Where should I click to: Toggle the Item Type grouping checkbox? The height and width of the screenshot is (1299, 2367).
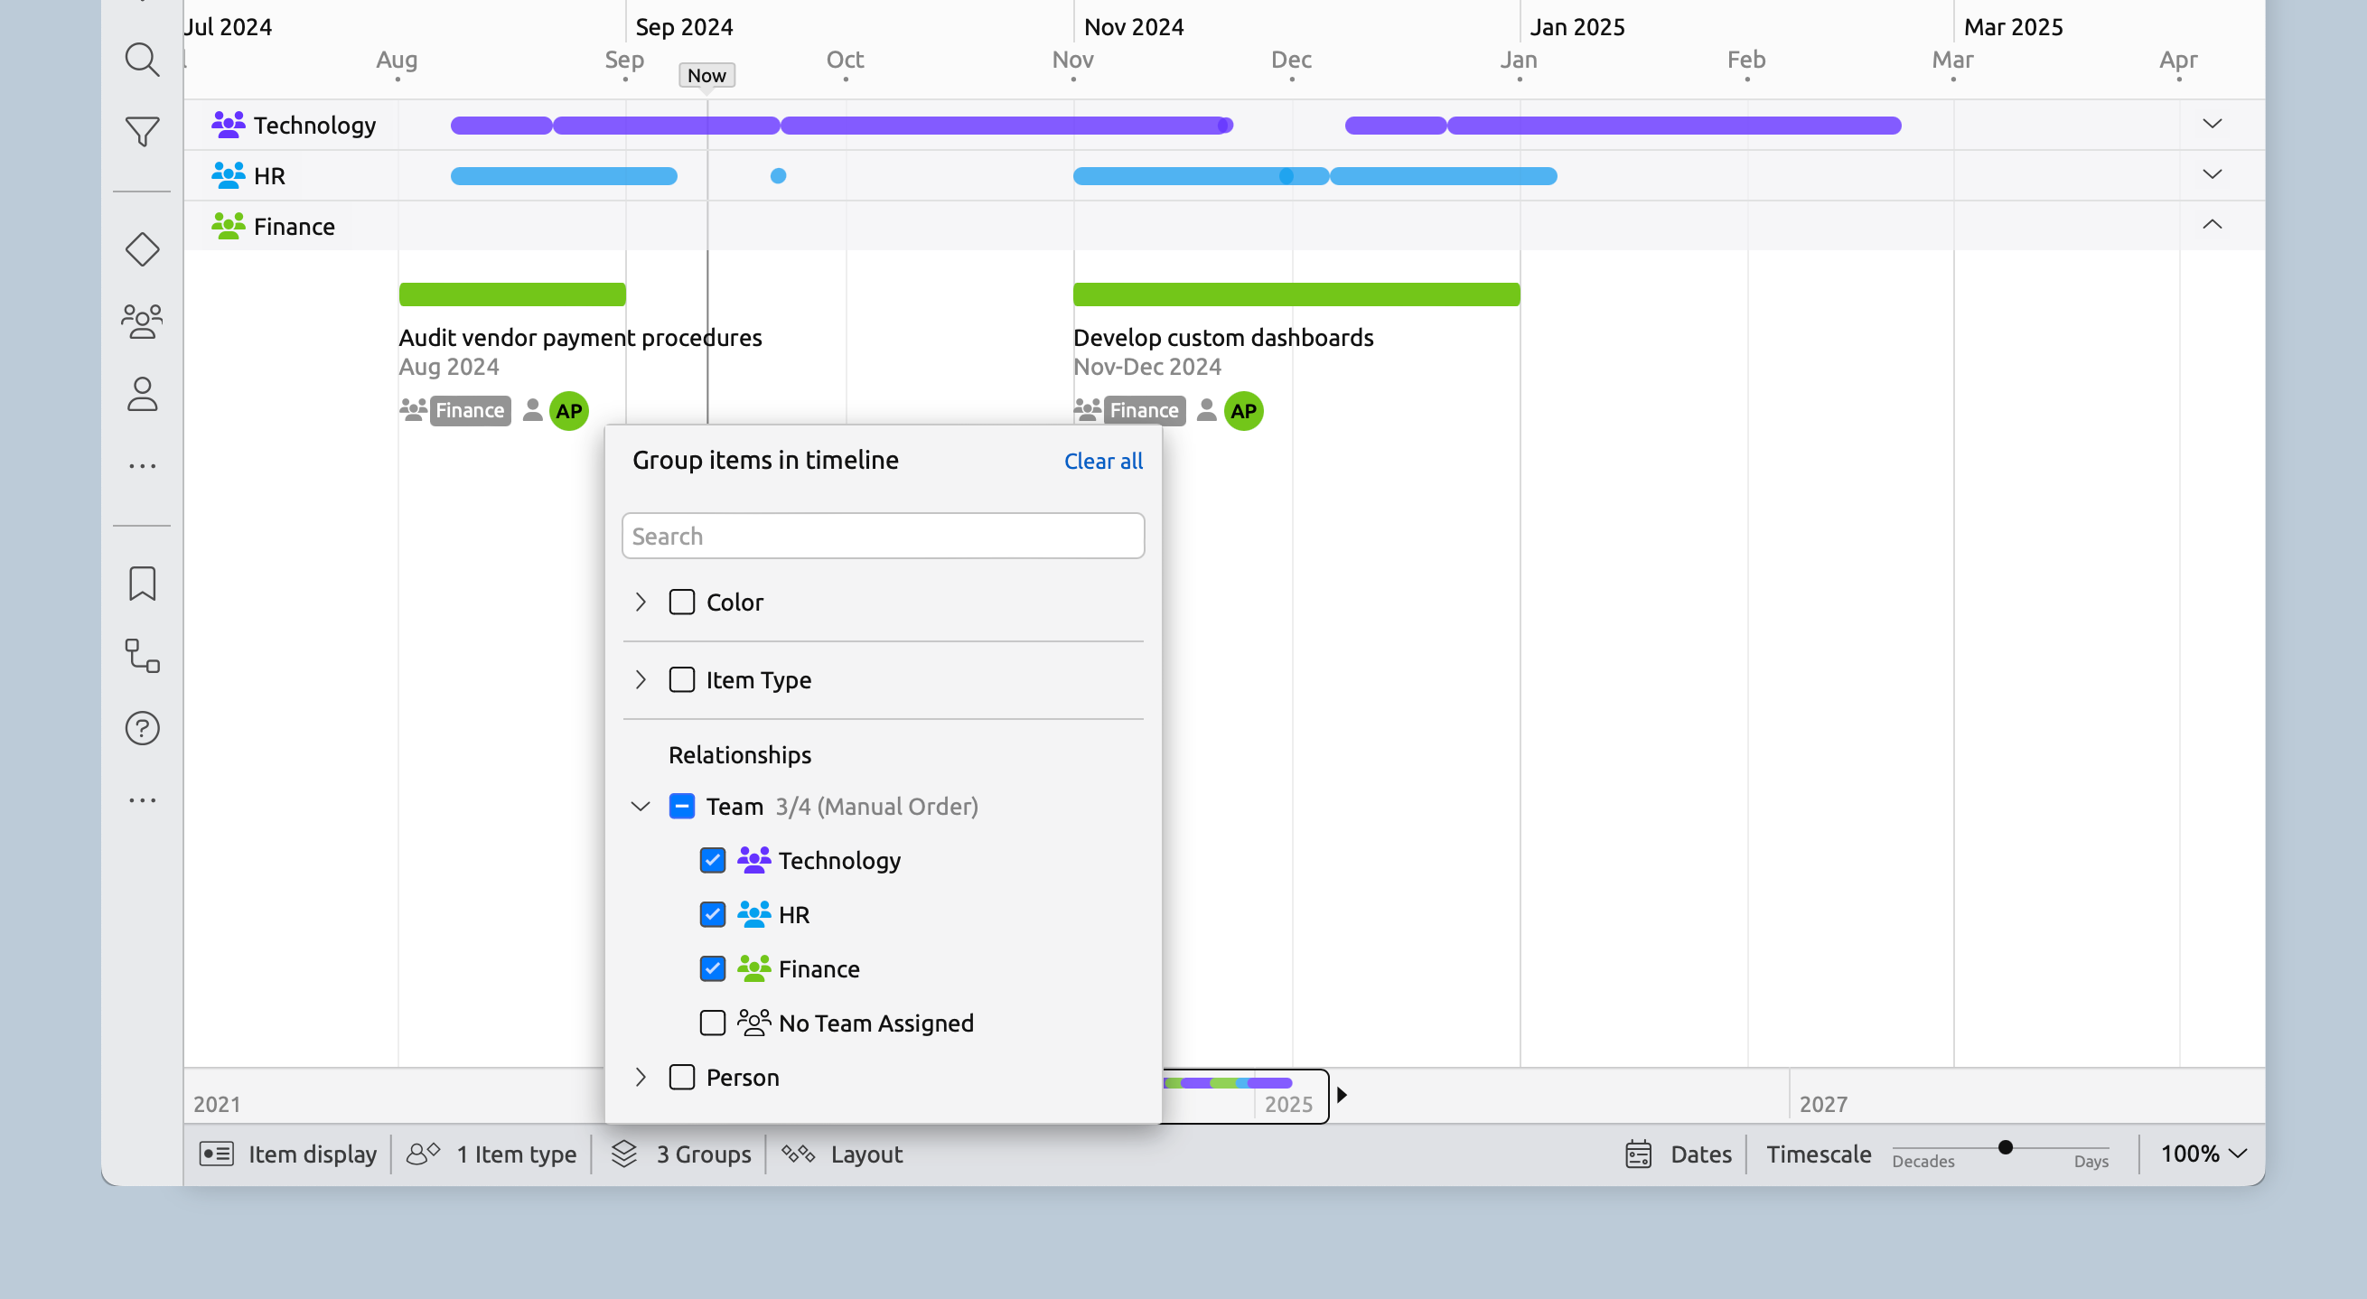point(682,680)
